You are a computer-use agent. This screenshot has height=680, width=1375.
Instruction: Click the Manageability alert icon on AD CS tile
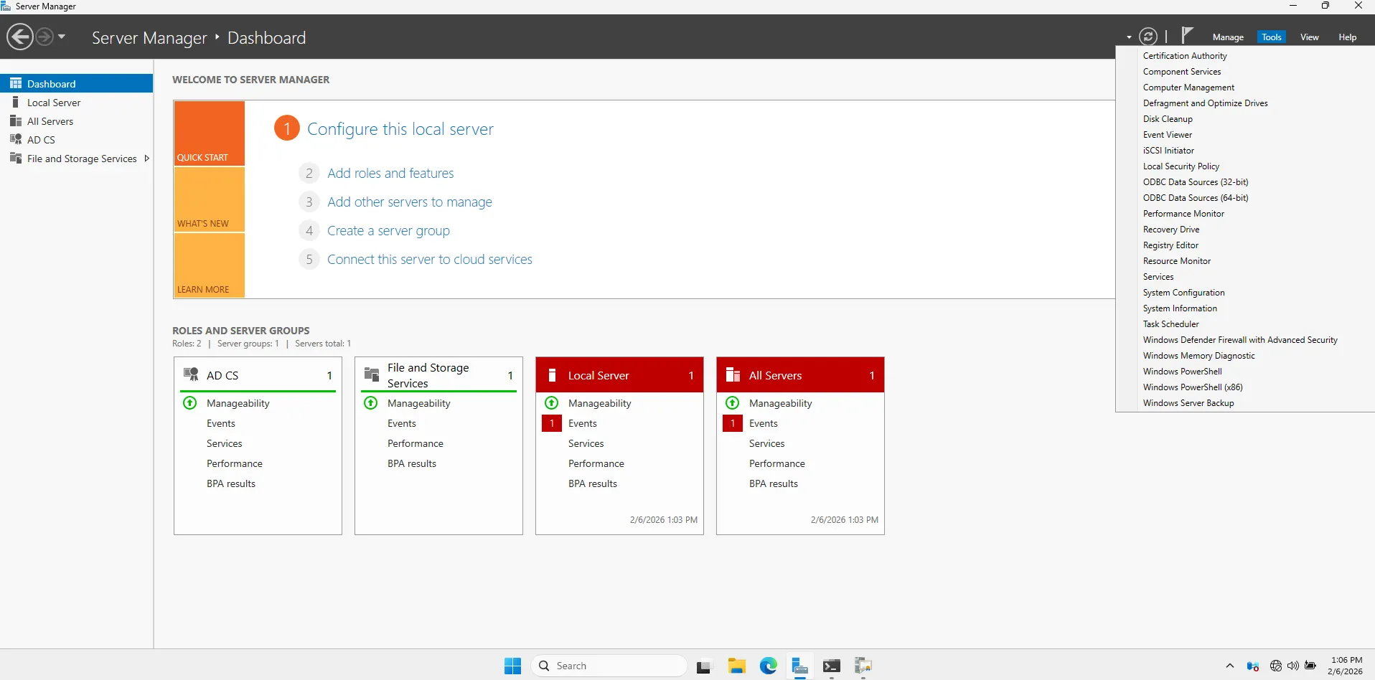(189, 403)
